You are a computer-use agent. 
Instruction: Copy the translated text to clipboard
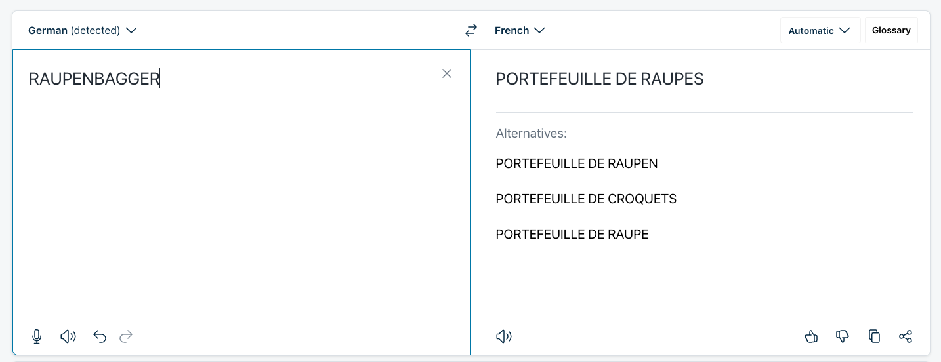[874, 336]
